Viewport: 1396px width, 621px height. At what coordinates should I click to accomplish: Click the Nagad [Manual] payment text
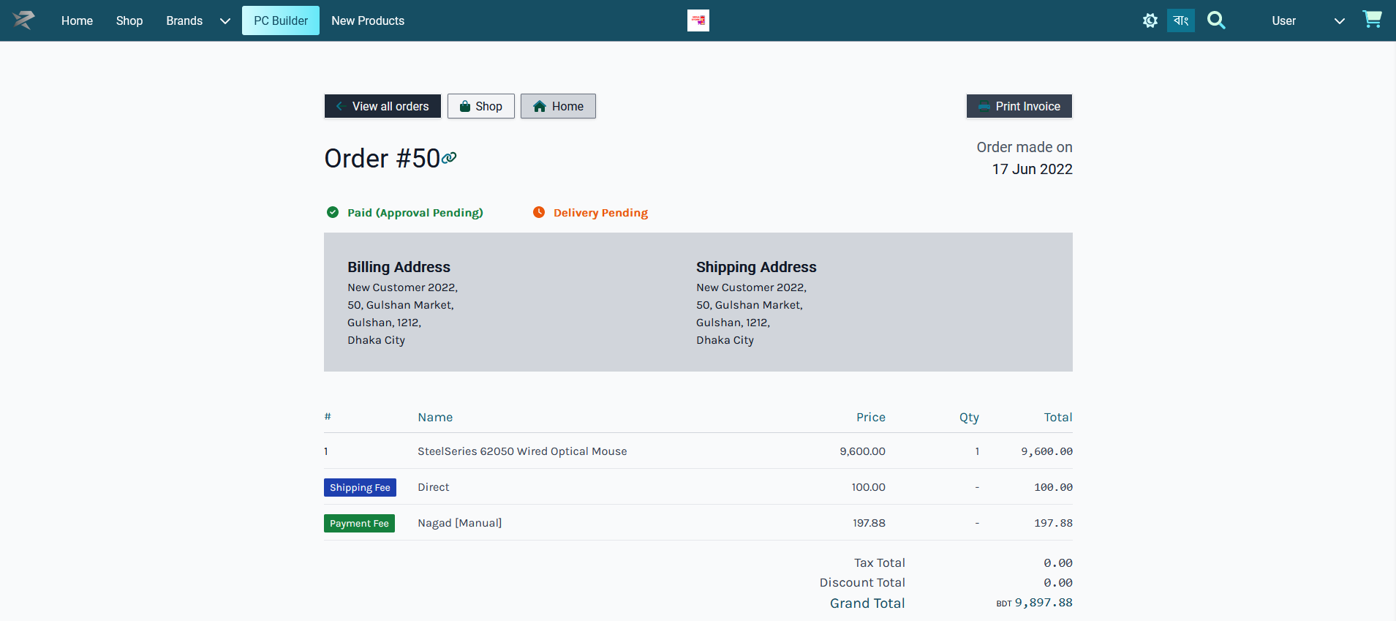(460, 523)
